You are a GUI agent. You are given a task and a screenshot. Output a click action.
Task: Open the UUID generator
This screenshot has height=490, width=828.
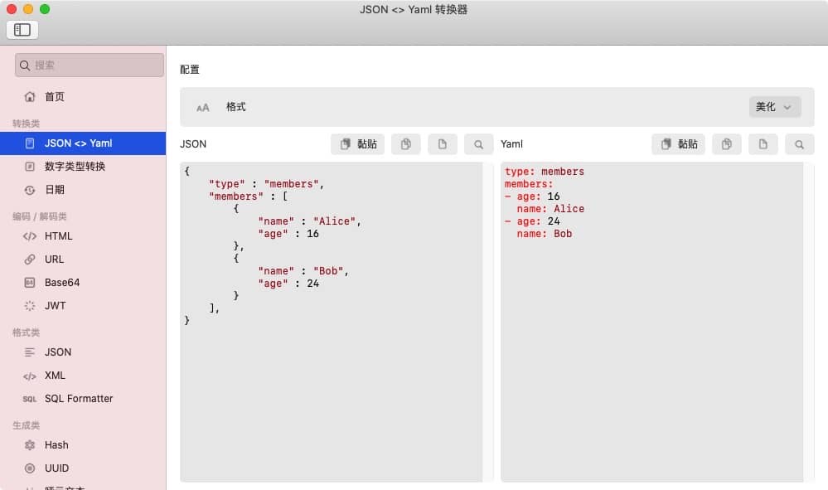click(x=83, y=468)
